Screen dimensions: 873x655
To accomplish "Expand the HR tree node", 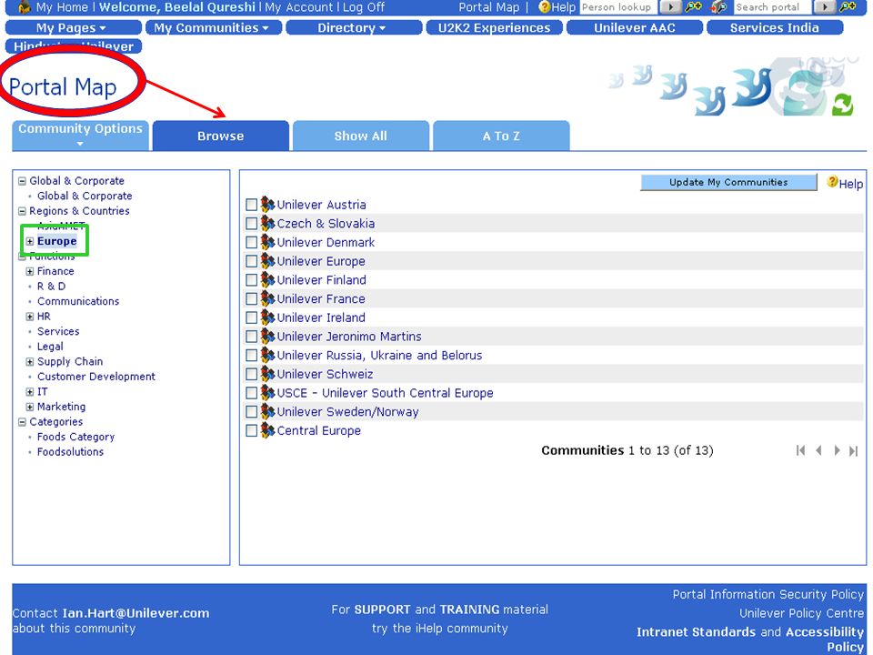I will pyautogui.click(x=30, y=317).
